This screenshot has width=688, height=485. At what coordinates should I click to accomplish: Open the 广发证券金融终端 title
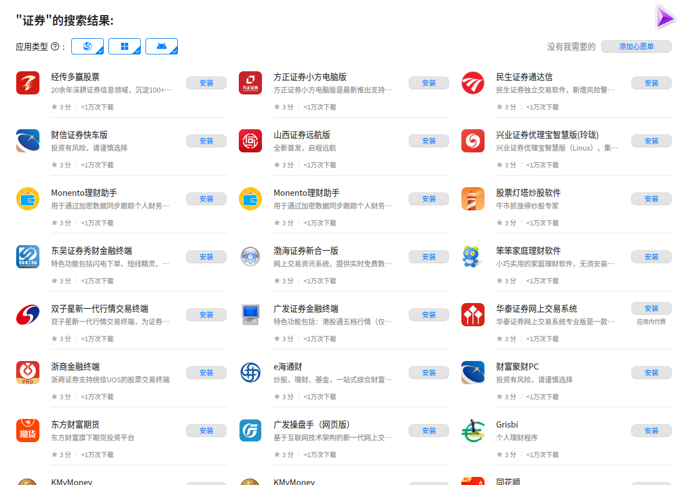306,309
